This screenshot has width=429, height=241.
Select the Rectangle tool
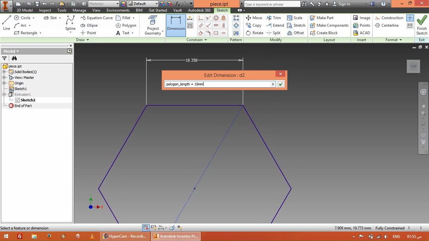(26, 33)
